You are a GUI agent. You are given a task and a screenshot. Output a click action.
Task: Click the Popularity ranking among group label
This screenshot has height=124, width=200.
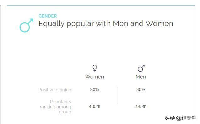[x=56, y=107]
